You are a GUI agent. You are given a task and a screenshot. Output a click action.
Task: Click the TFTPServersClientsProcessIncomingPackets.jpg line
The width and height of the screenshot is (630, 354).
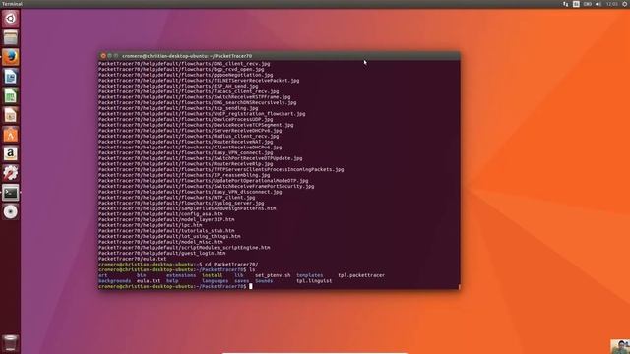221,169
